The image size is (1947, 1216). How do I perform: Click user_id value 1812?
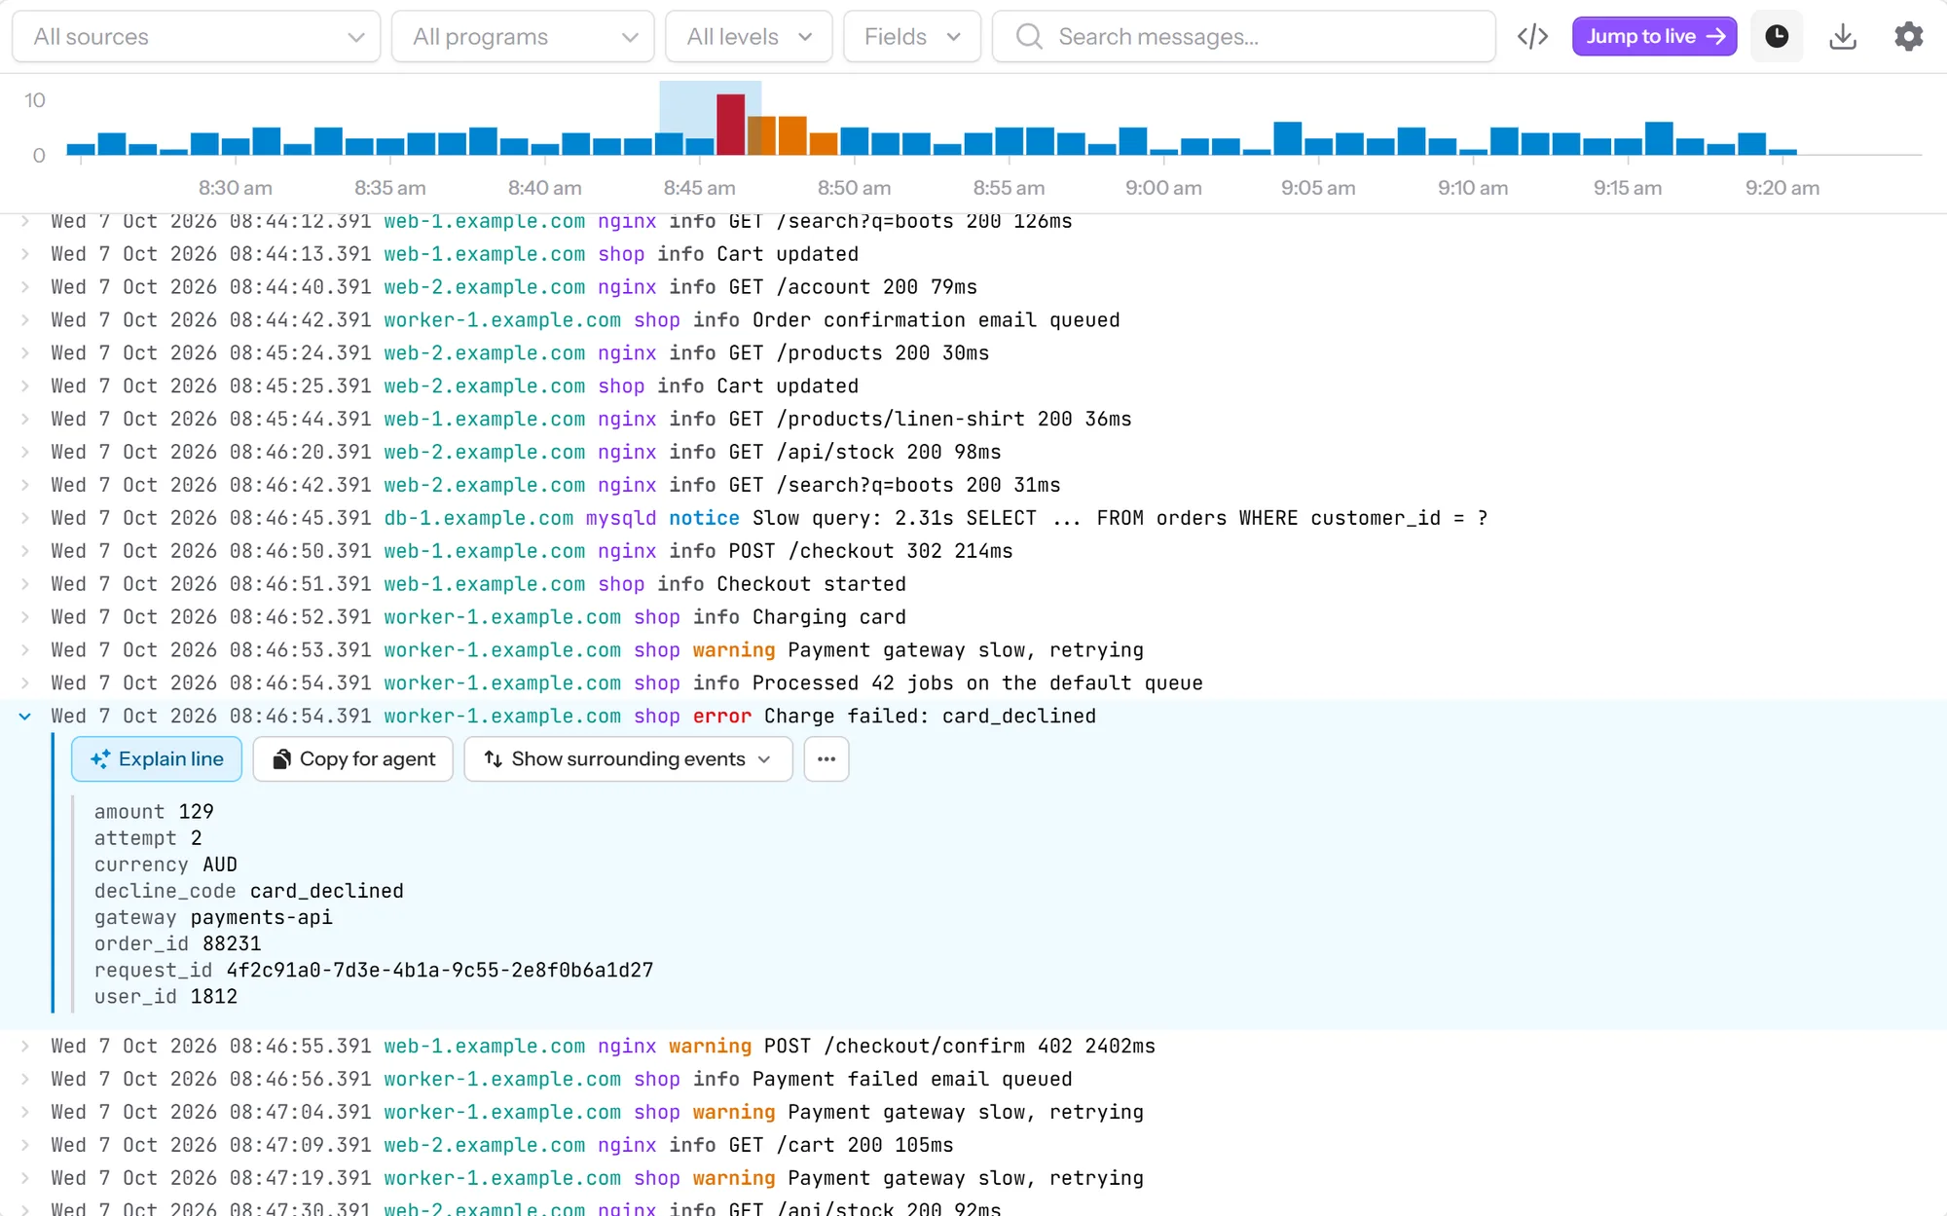click(x=213, y=997)
